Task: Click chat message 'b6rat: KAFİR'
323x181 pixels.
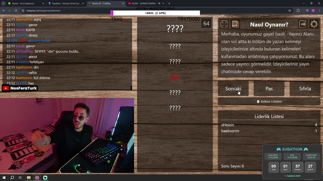Action: 21,30
